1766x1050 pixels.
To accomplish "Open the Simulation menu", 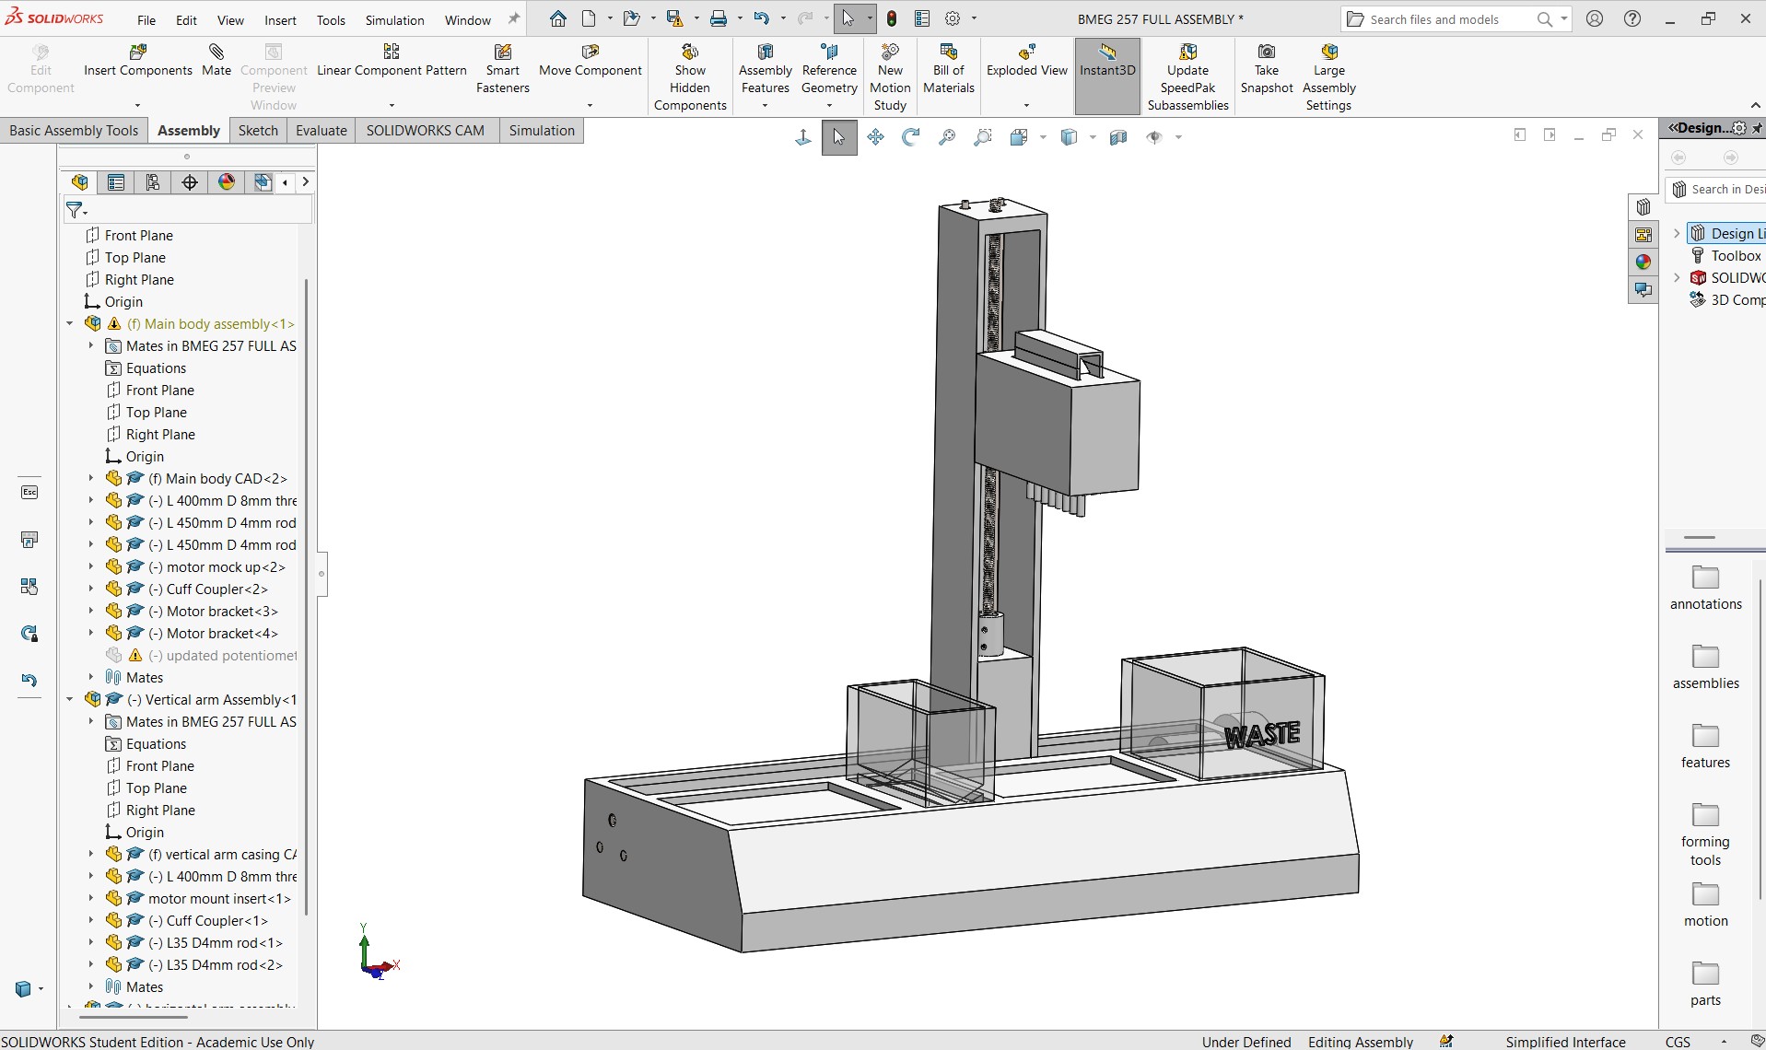I will [x=394, y=19].
